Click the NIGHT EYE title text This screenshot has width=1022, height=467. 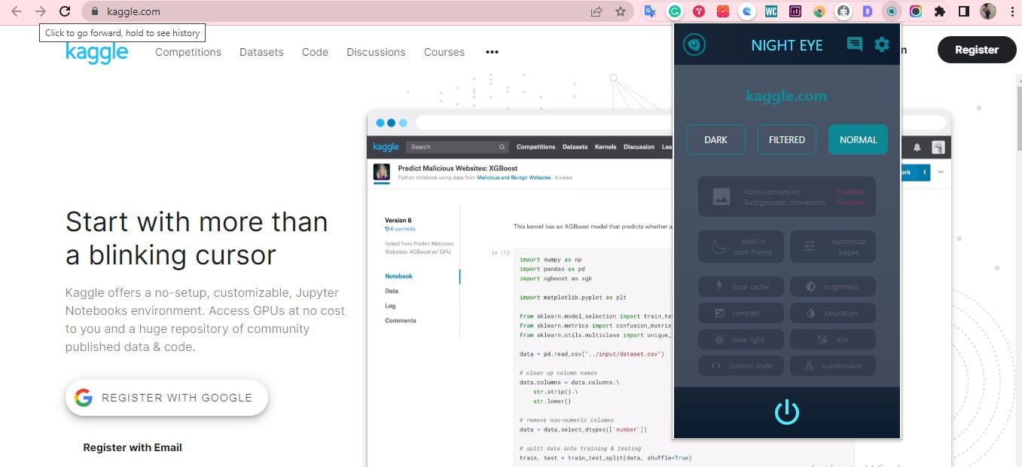pyautogui.click(x=787, y=45)
